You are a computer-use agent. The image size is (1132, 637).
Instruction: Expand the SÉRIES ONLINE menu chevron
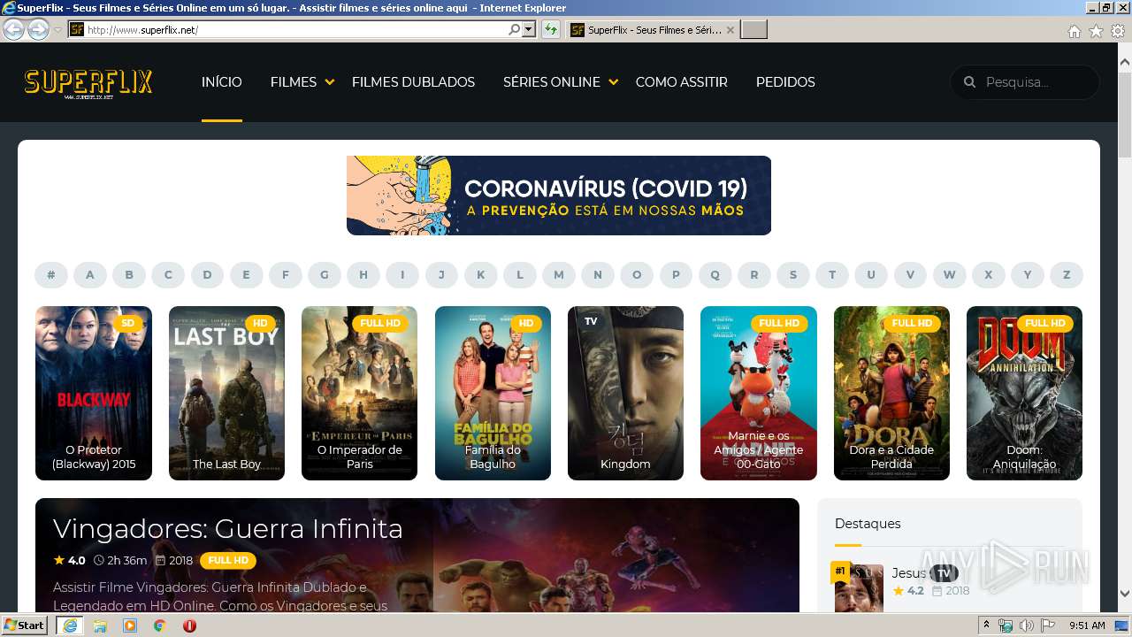(x=614, y=82)
